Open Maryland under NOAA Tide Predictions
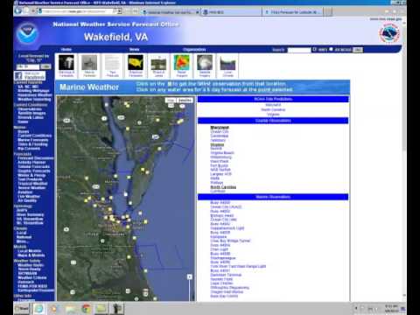420x315 pixels. tap(273, 105)
